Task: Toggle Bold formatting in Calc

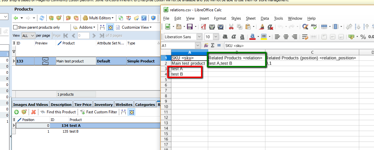Action: coord(225,37)
